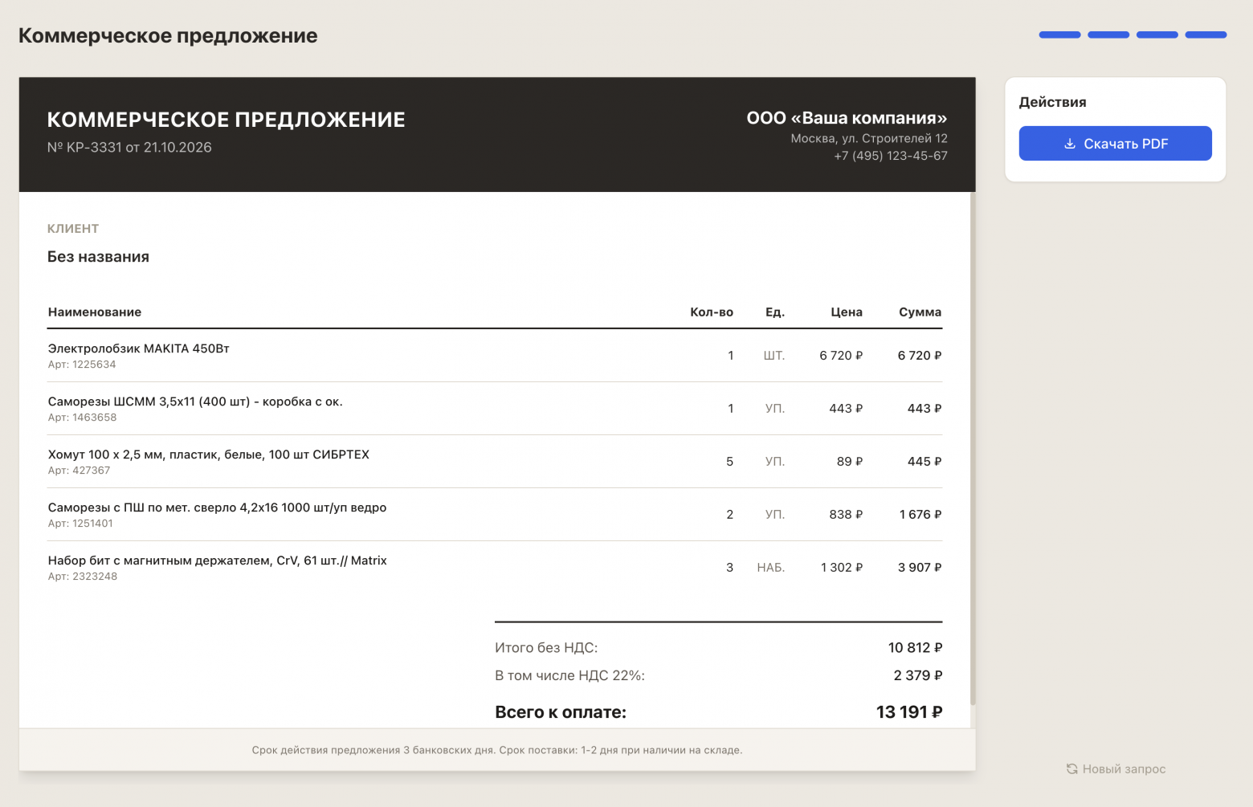This screenshot has width=1253, height=807.
Task: Click the document's vertical scrollbar
Action: 973,450
